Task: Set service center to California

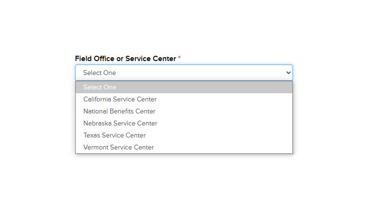Action: (x=184, y=99)
